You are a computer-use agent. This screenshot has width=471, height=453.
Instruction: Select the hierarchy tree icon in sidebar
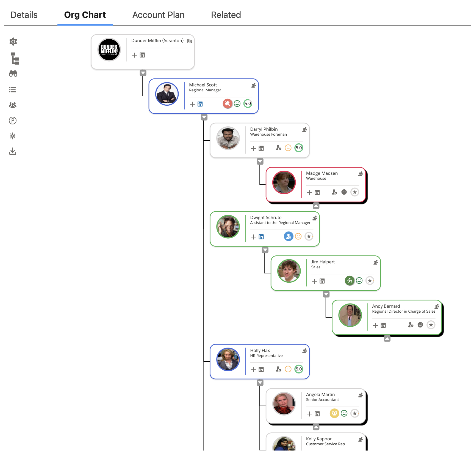click(15, 58)
